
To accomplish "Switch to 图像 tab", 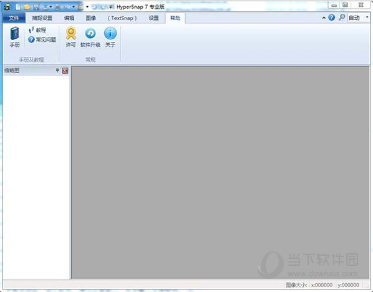I will (90, 18).
